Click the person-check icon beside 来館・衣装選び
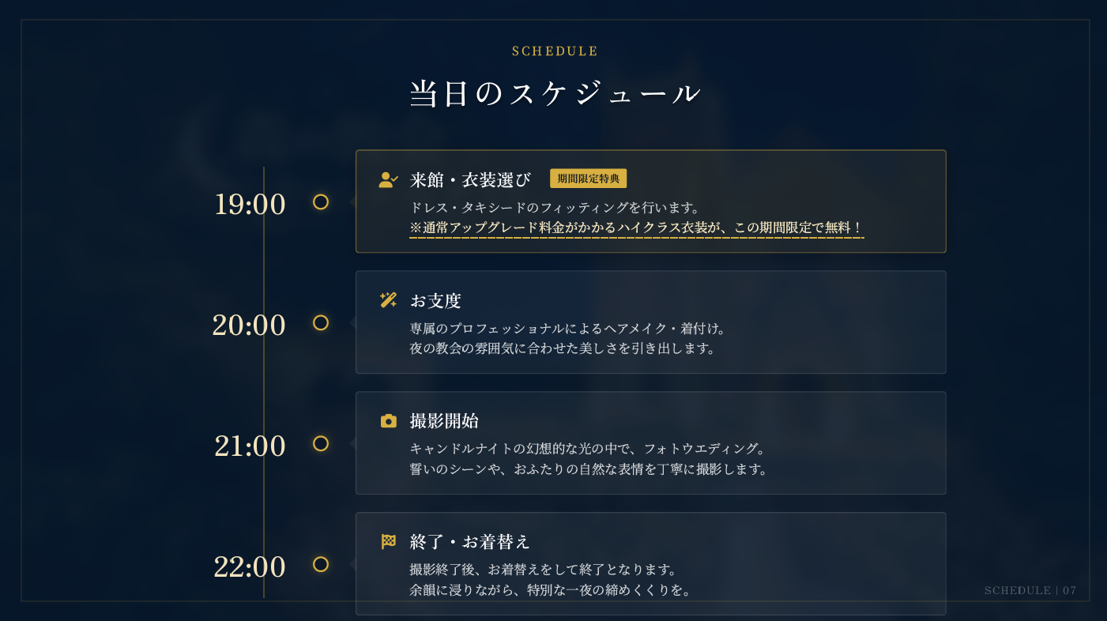The height and width of the screenshot is (621, 1107). pos(388,180)
